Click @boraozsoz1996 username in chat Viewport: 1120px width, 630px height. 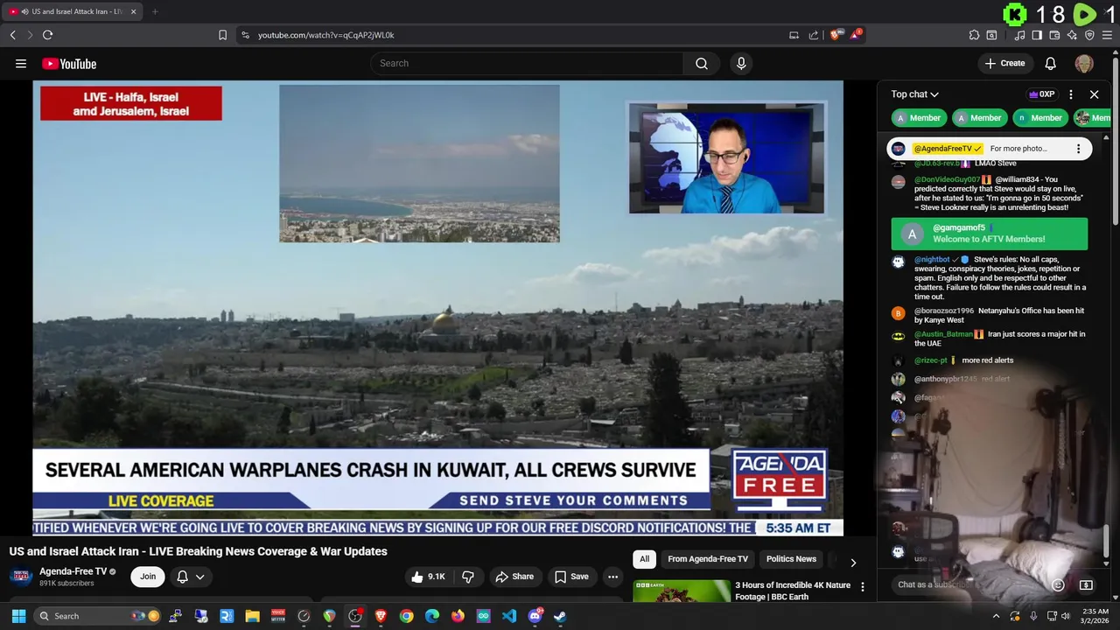[944, 311]
